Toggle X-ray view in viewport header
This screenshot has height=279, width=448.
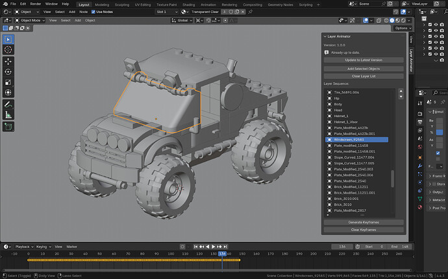coord(379,21)
